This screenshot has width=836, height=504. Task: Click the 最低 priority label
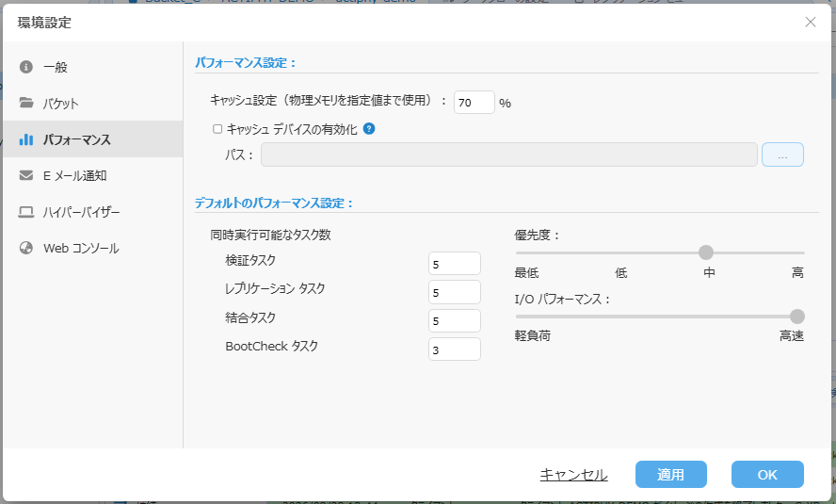tap(526, 273)
